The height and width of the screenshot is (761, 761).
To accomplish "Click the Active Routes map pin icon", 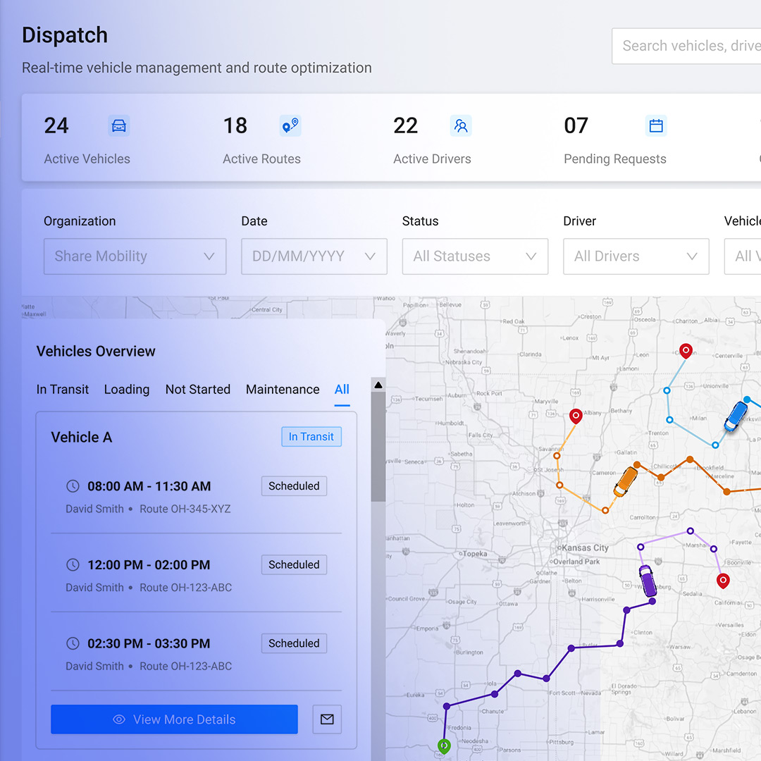I will click(x=290, y=125).
